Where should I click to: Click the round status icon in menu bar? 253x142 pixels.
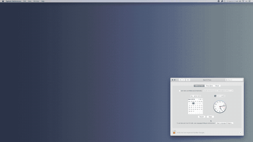219,1
